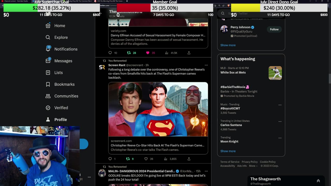Open the Notifications bell icon
Screen dimensions: 331x186
point(48,49)
